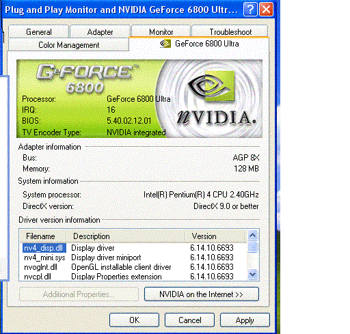The image size is (350, 334).
Task: Click the driver list scroll up arrow
Action: pyautogui.click(x=252, y=235)
